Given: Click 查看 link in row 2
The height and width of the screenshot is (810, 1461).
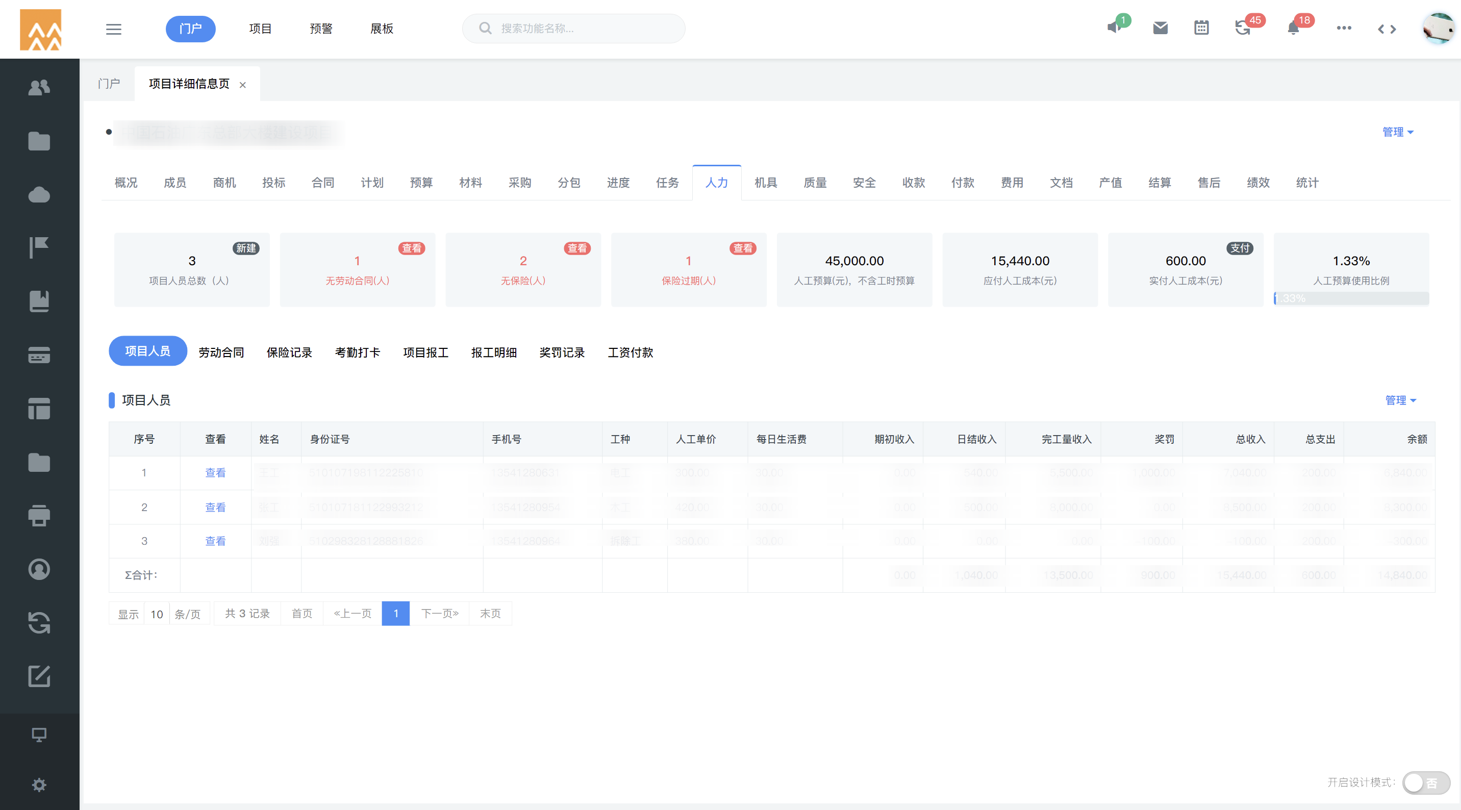Looking at the screenshot, I should pyautogui.click(x=215, y=507).
